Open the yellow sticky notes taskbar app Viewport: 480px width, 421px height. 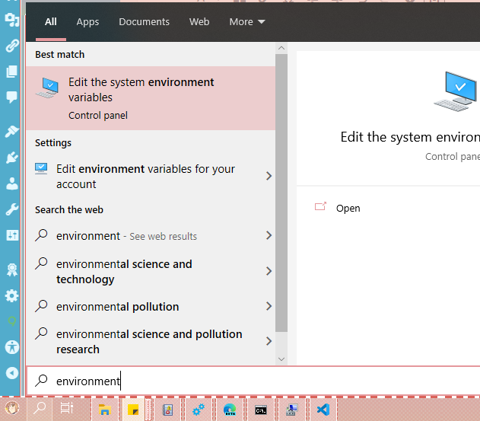pyautogui.click(x=133, y=410)
